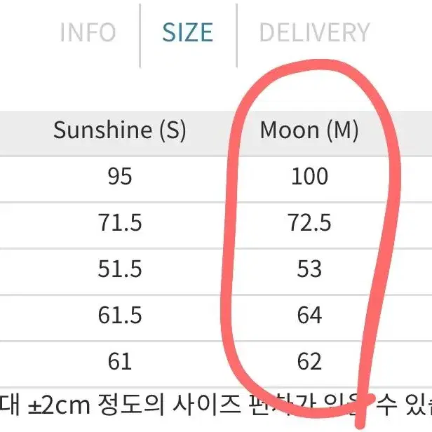Open the INFO tab
Screen dimensions: 432x432
88,32
